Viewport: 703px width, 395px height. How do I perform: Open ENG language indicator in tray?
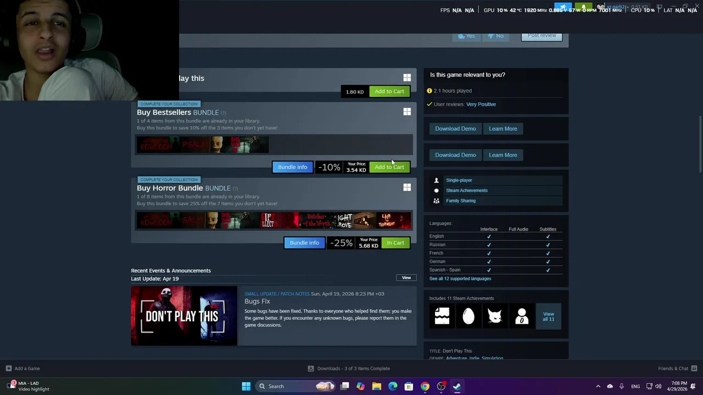(635, 387)
